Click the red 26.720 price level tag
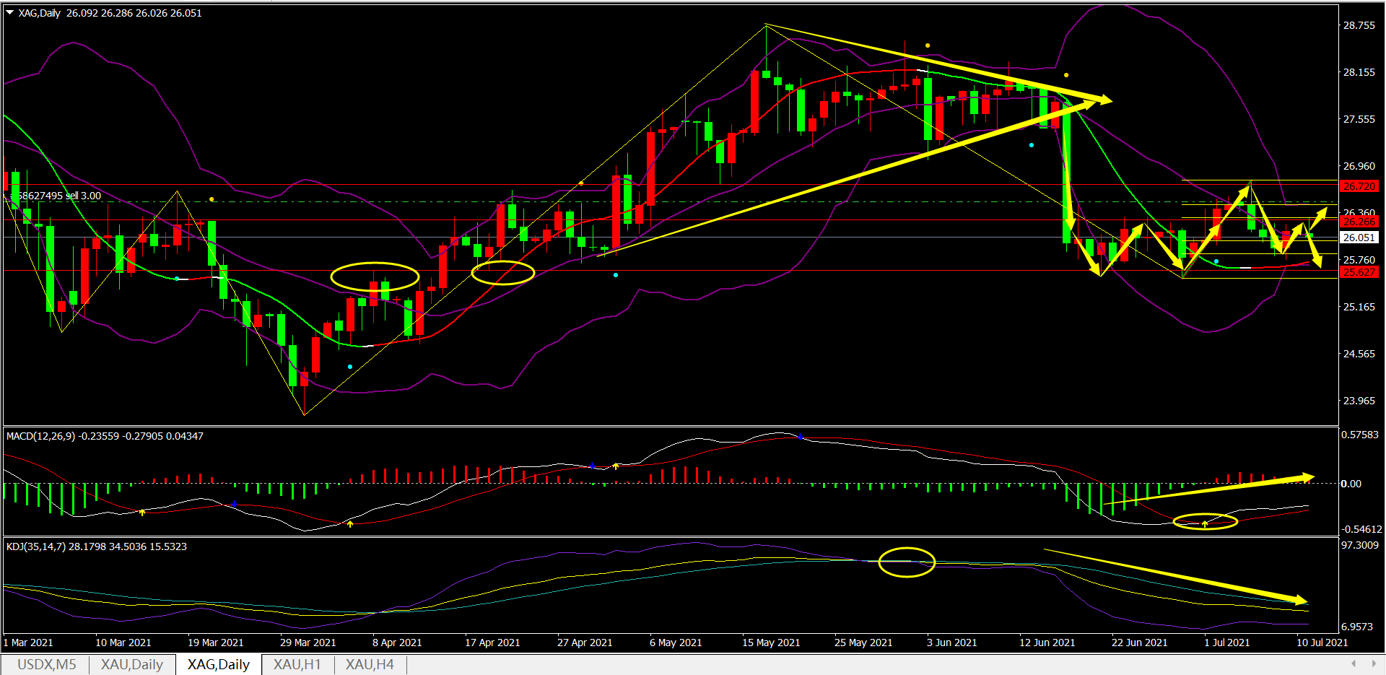 (1359, 186)
